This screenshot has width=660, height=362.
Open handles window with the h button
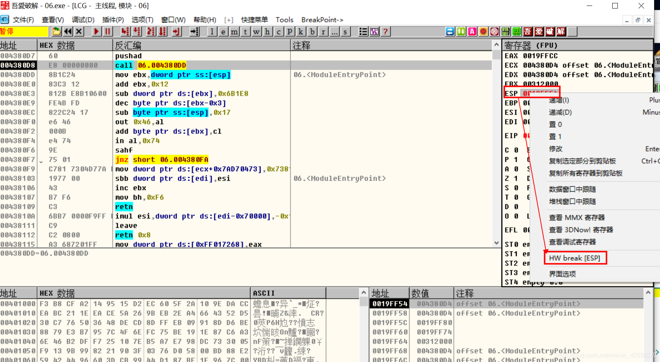[267, 31]
